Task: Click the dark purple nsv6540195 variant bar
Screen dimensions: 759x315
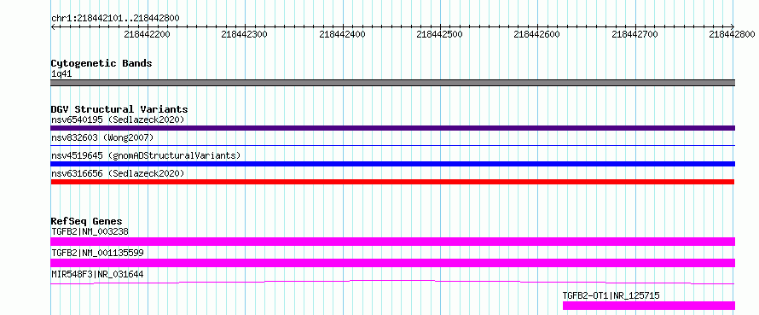Action: click(392, 128)
